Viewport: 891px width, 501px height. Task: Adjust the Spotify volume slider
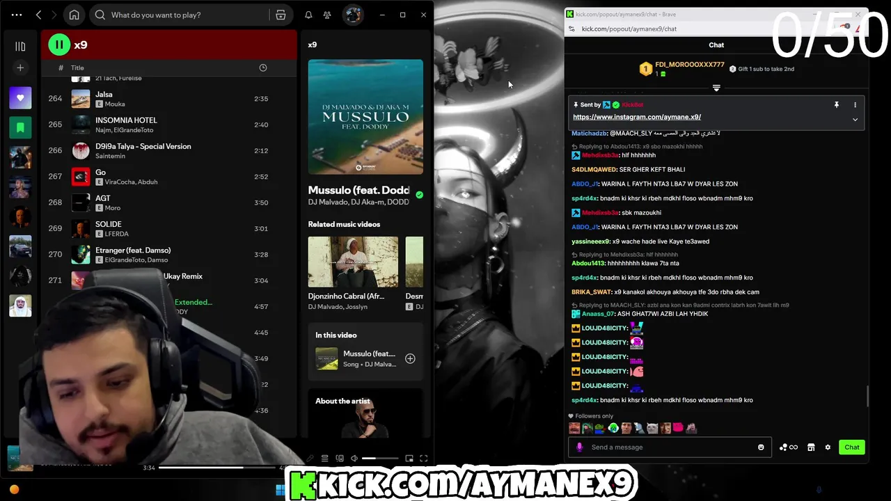[380, 458]
